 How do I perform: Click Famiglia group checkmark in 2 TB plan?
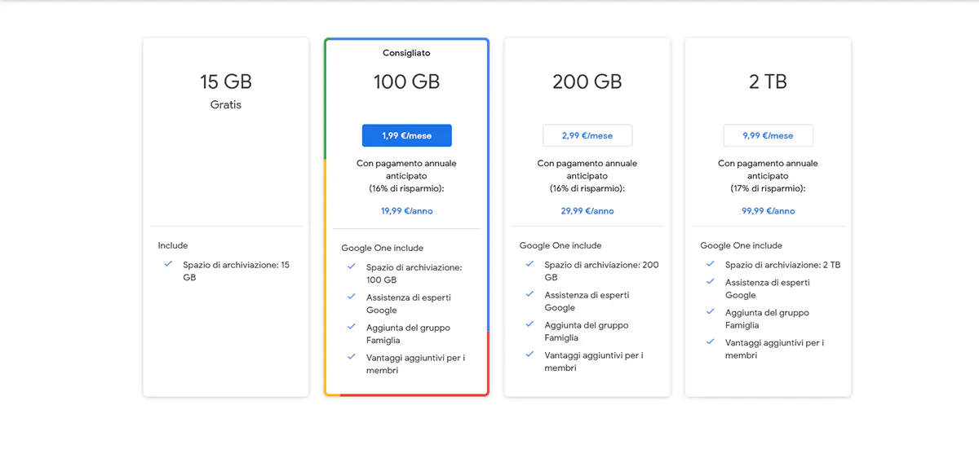711,312
